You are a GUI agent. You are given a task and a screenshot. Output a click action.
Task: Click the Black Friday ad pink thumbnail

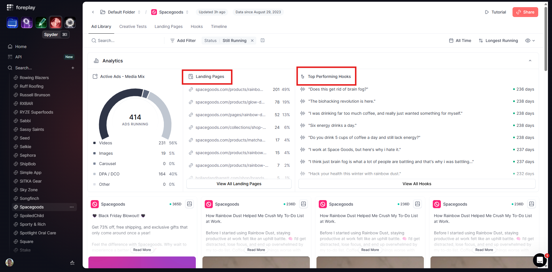(x=142, y=262)
